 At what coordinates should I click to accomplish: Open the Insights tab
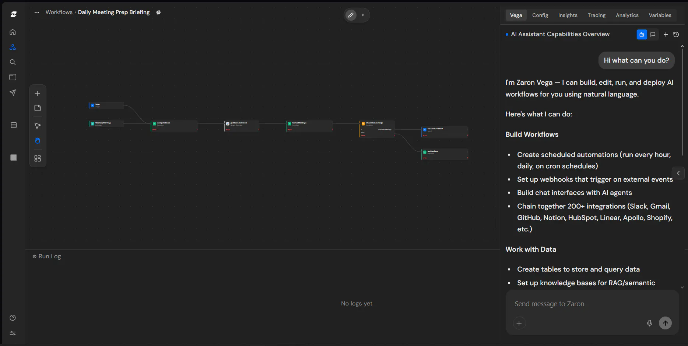[568, 15]
